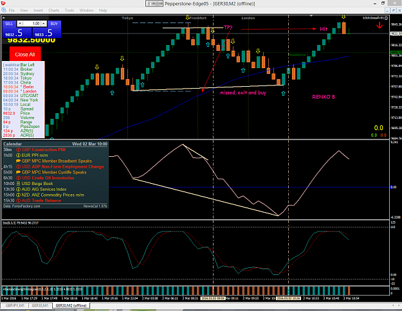Click GBP MPC Member Cunliffe Speaks event
402x311 pixels.
click(51, 172)
